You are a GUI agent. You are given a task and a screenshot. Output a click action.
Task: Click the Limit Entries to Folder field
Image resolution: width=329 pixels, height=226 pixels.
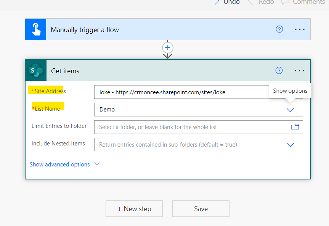199,127
